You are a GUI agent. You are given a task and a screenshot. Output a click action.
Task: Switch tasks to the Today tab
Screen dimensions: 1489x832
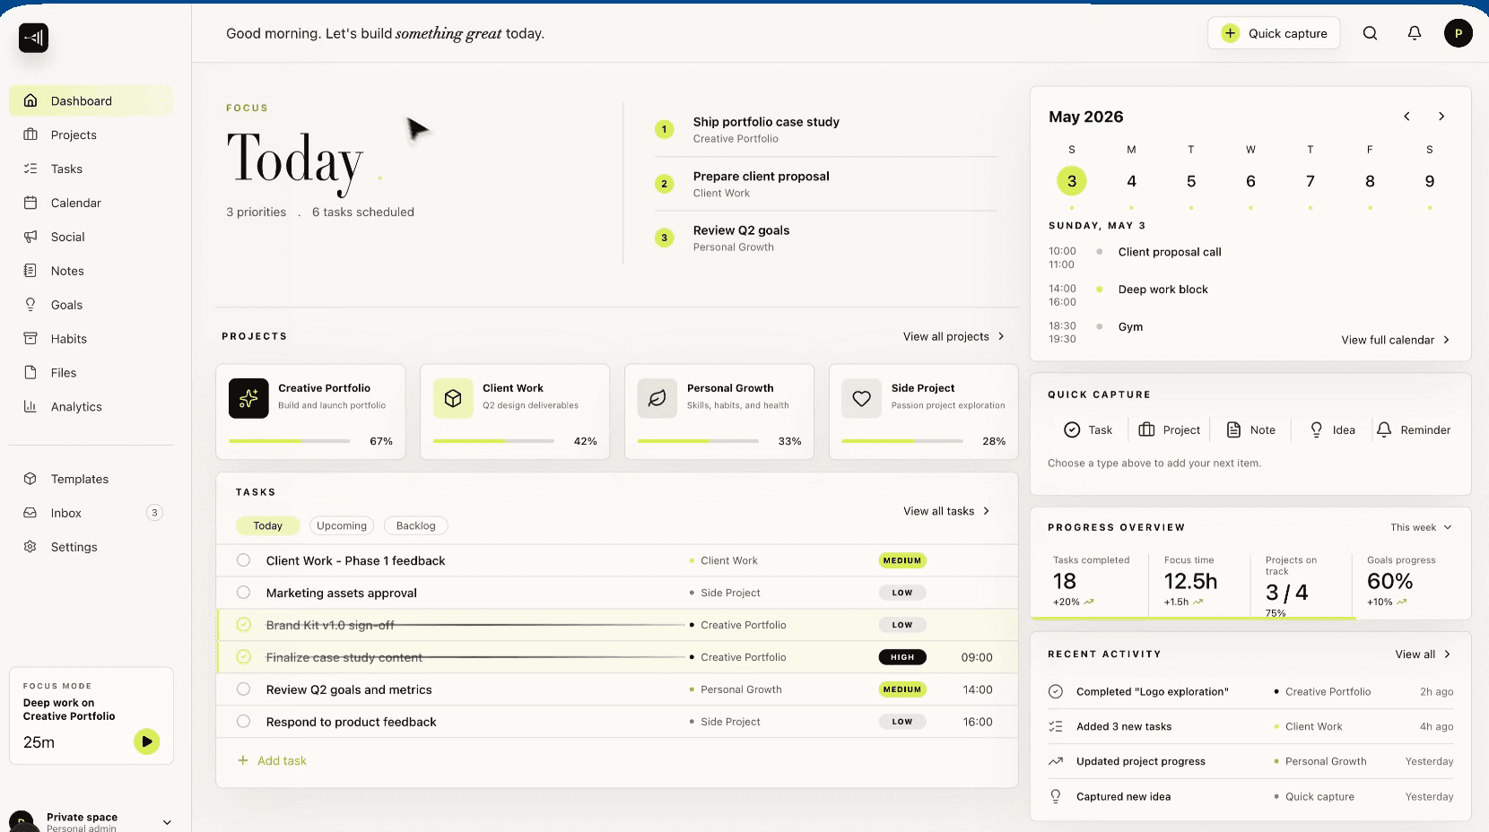click(x=267, y=526)
